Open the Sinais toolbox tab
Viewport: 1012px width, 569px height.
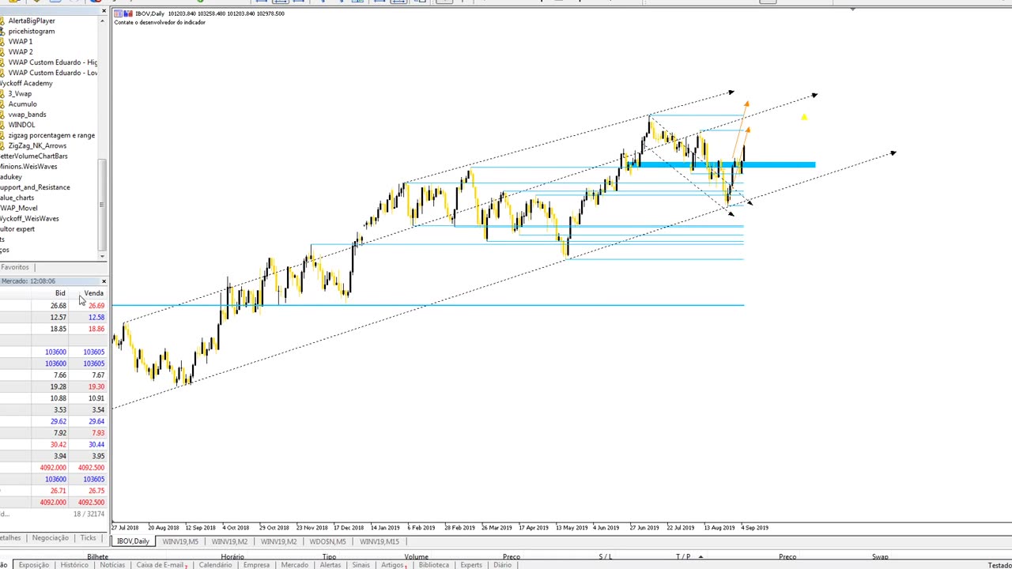[361, 565]
